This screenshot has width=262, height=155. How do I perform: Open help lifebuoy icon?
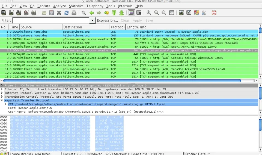coord(214,13)
